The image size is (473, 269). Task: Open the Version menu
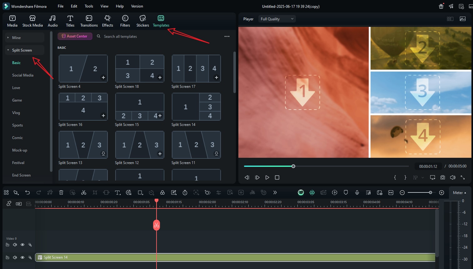[x=137, y=6]
